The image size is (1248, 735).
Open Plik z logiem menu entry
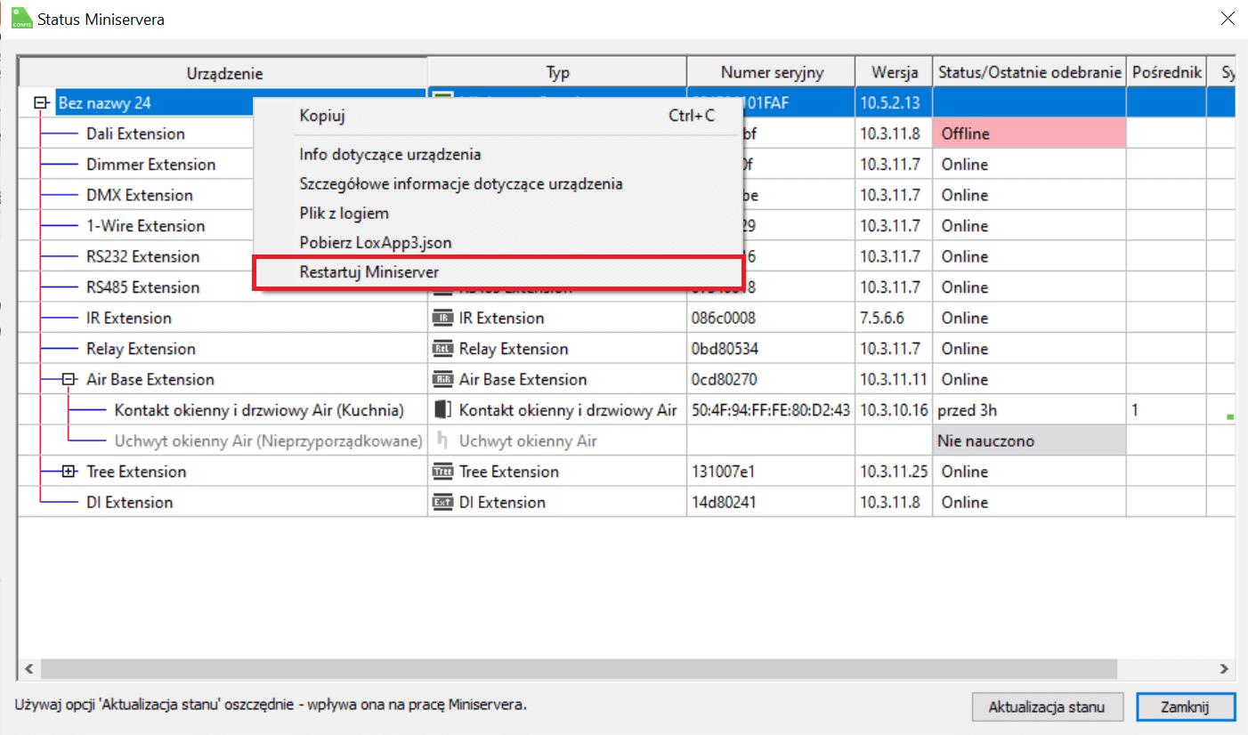(x=344, y=214)
